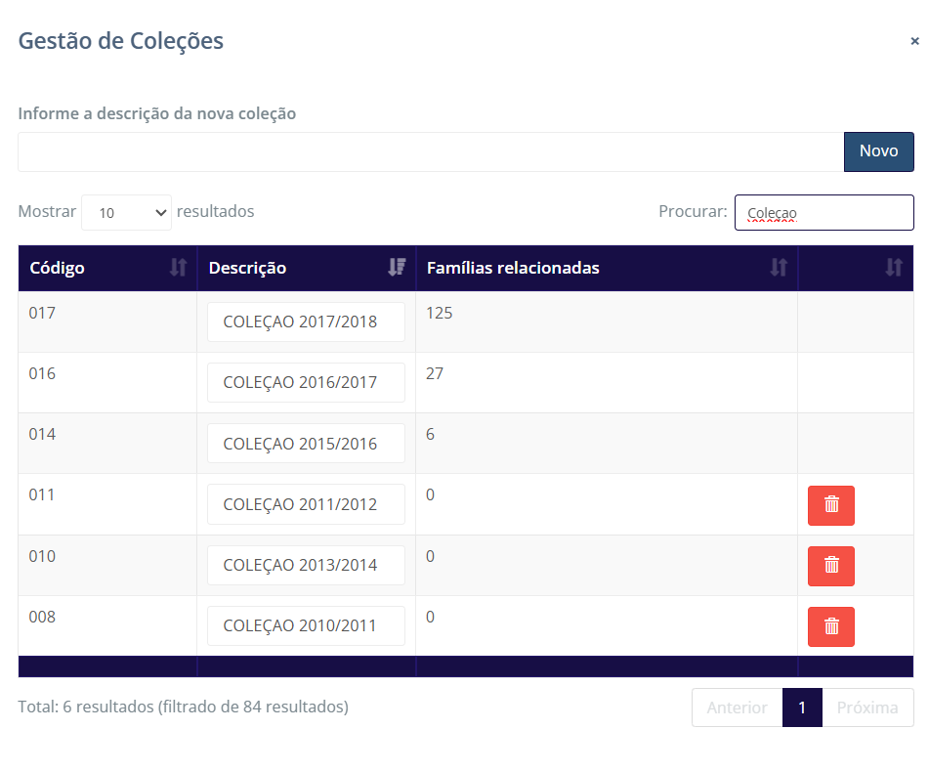929x772 pixels.
Task: Close the Gestão de Coleções dialog
Action: (x=914, y=41)
